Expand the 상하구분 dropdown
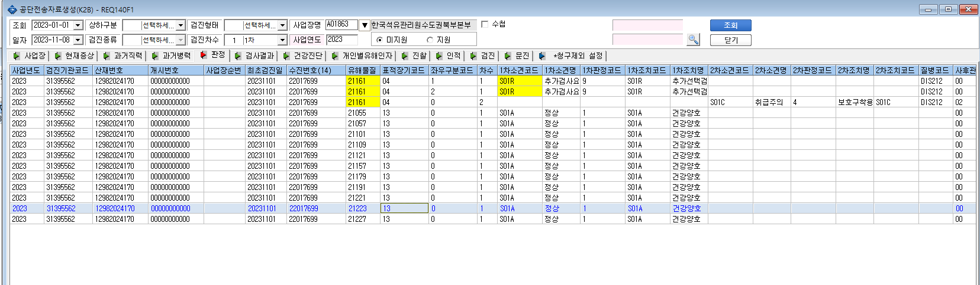Viewport: 980px width, 285px height. click(180, 25)
